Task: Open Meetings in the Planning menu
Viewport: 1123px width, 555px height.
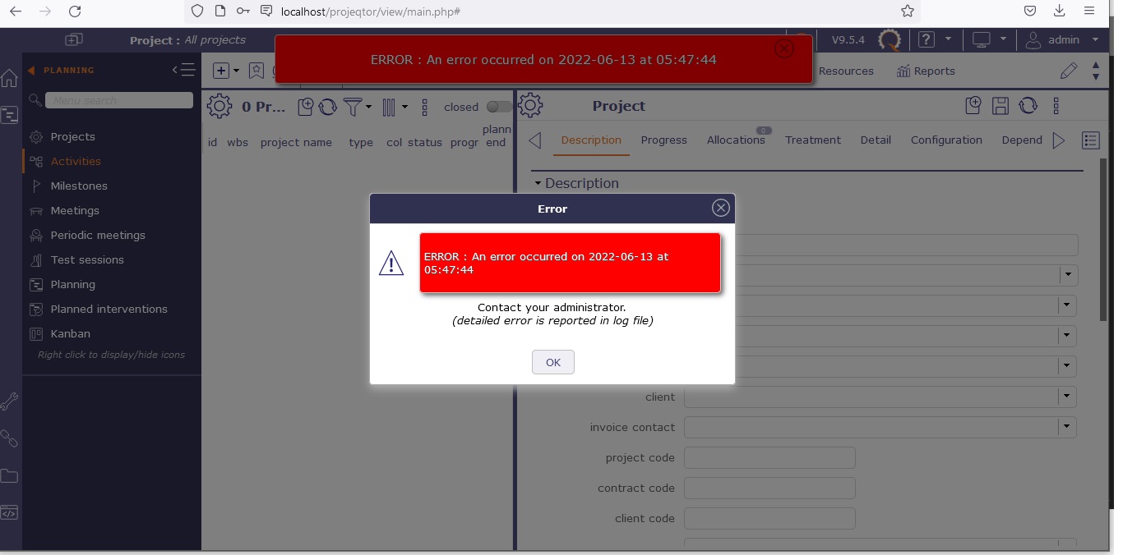Action: [75, 210]
